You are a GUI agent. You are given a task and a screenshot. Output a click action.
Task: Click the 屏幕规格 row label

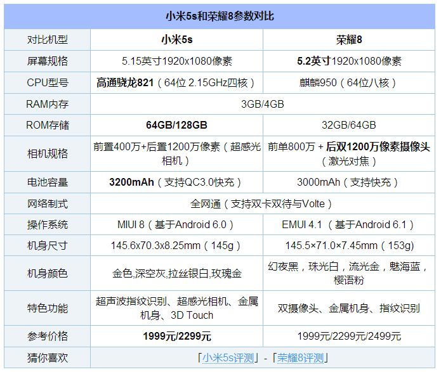coord(48,61)
